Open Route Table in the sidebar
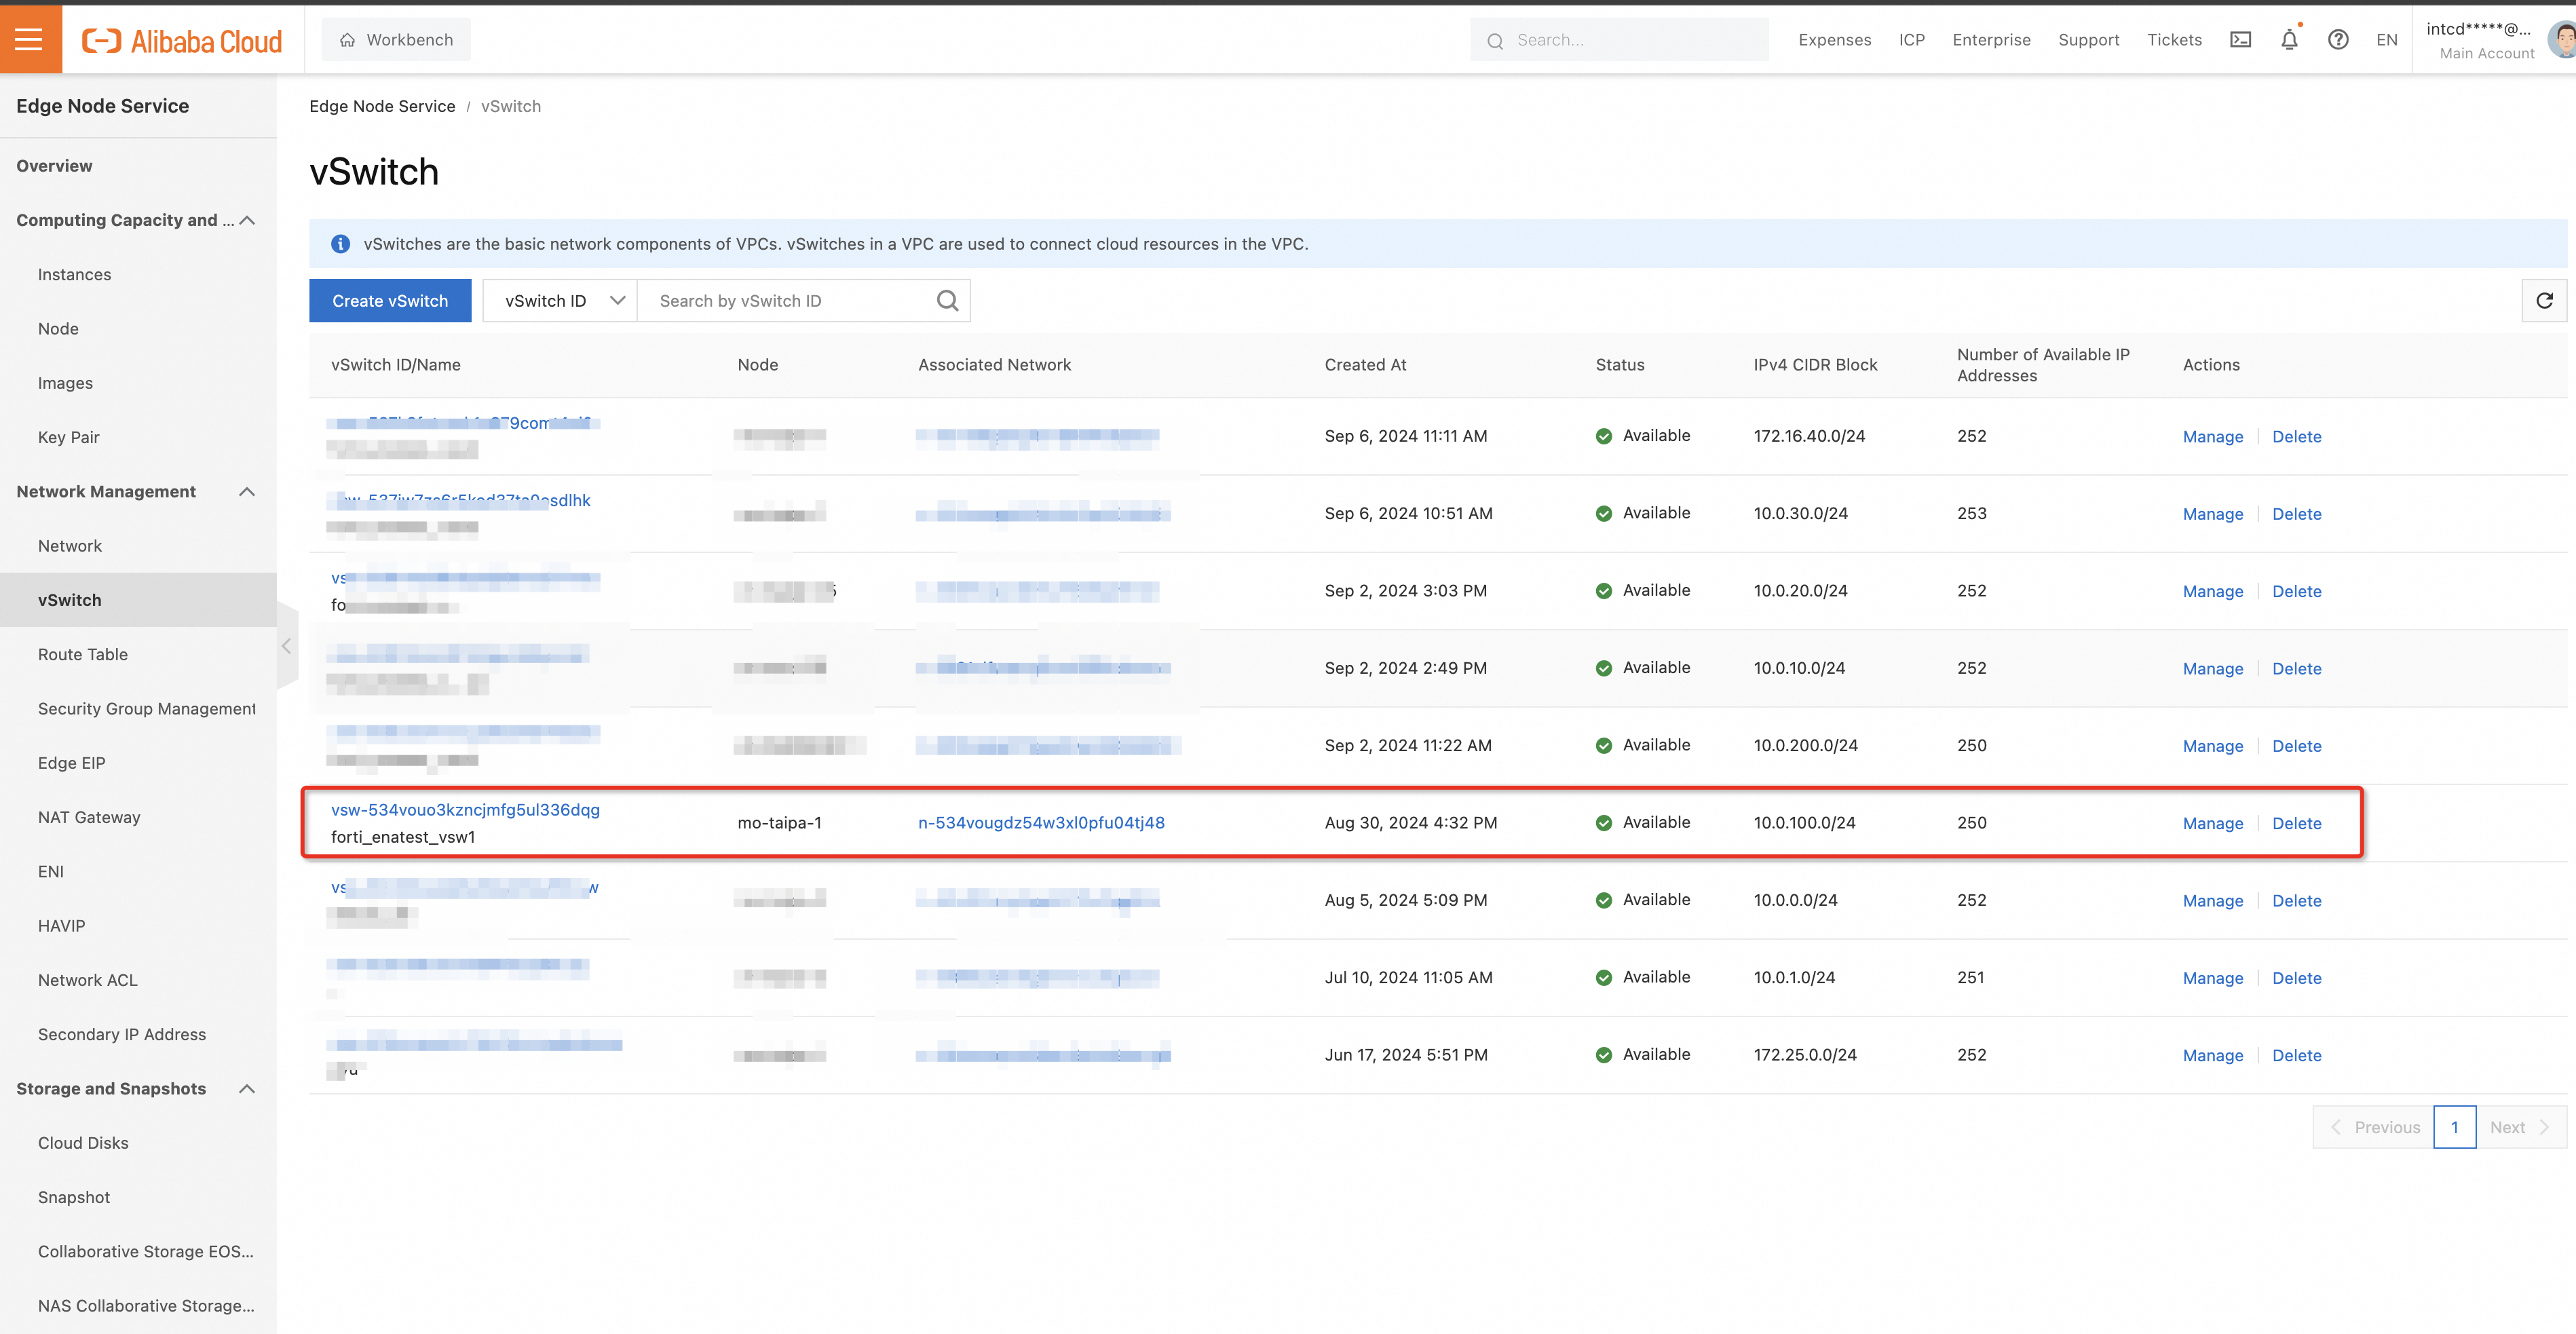The image size is (2576, 1334). (x=83, y=654)
